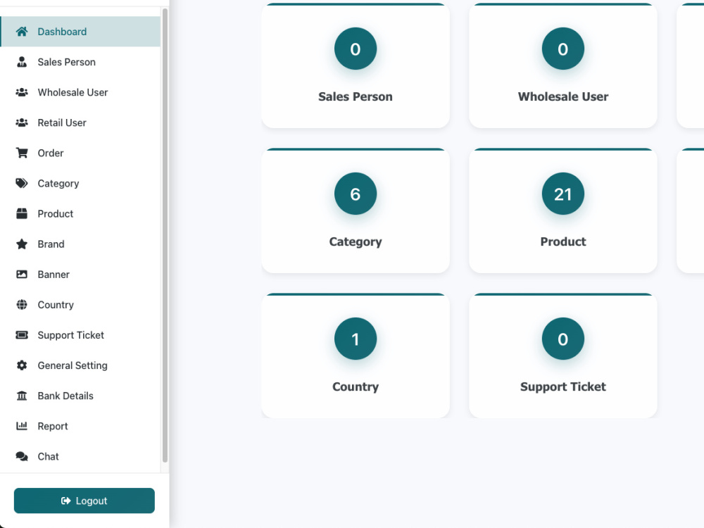Viewport: 704px width, 528px height.
Task: Click the Country globe icon
Action: coord(22,304)
